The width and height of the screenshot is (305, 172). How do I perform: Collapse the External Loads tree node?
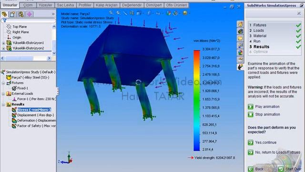tap(3, 94)
